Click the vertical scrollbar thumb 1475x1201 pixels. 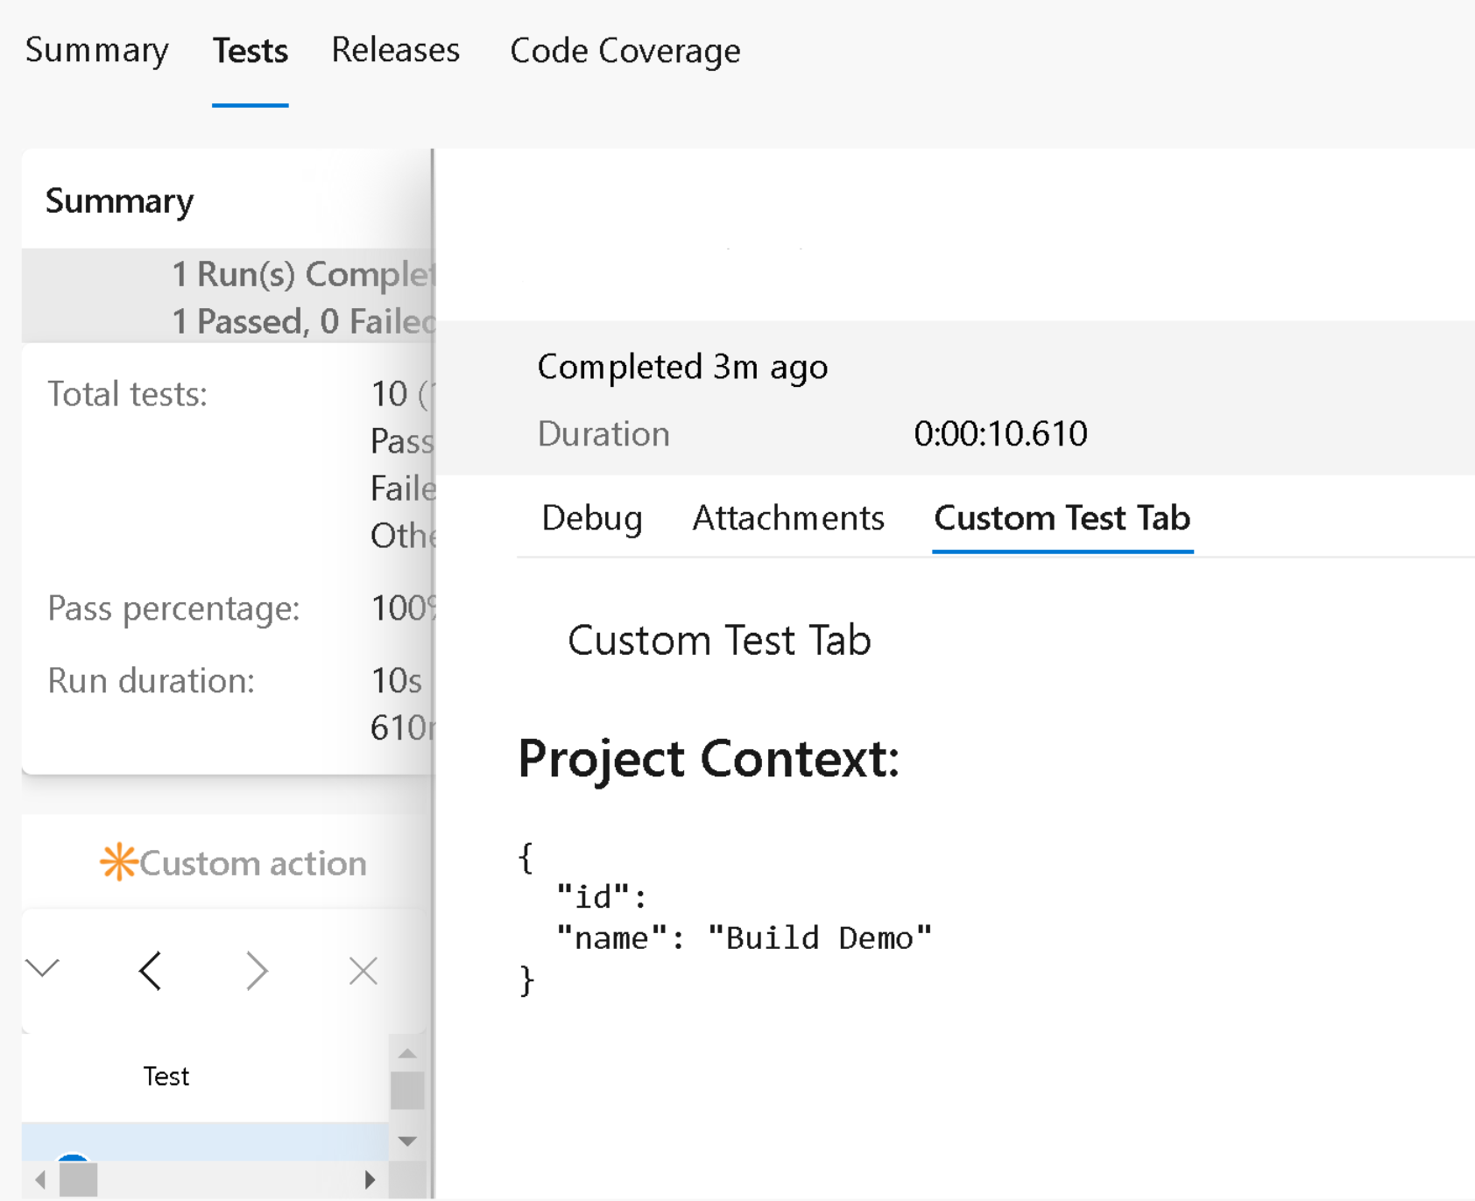(x=406, y=1090)
